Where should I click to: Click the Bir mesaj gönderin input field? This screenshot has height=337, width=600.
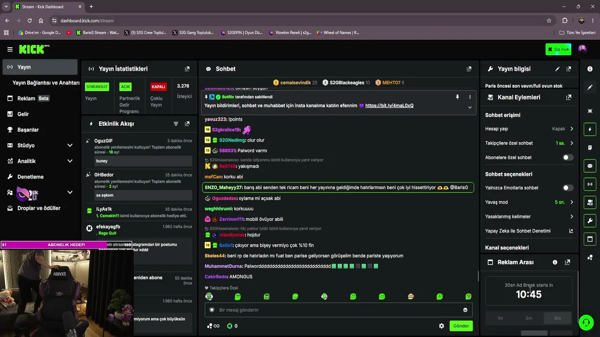click(338, 310)
